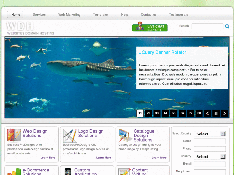Focus the Name input field
The image size is (234, 175).
210,141
